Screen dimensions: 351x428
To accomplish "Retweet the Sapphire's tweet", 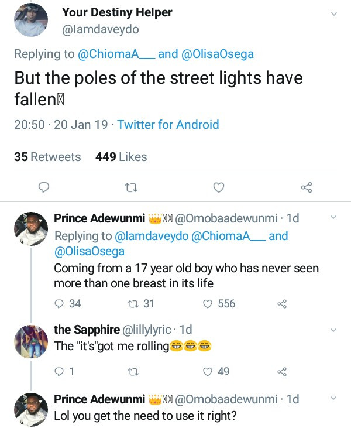I will coord(132,371).
